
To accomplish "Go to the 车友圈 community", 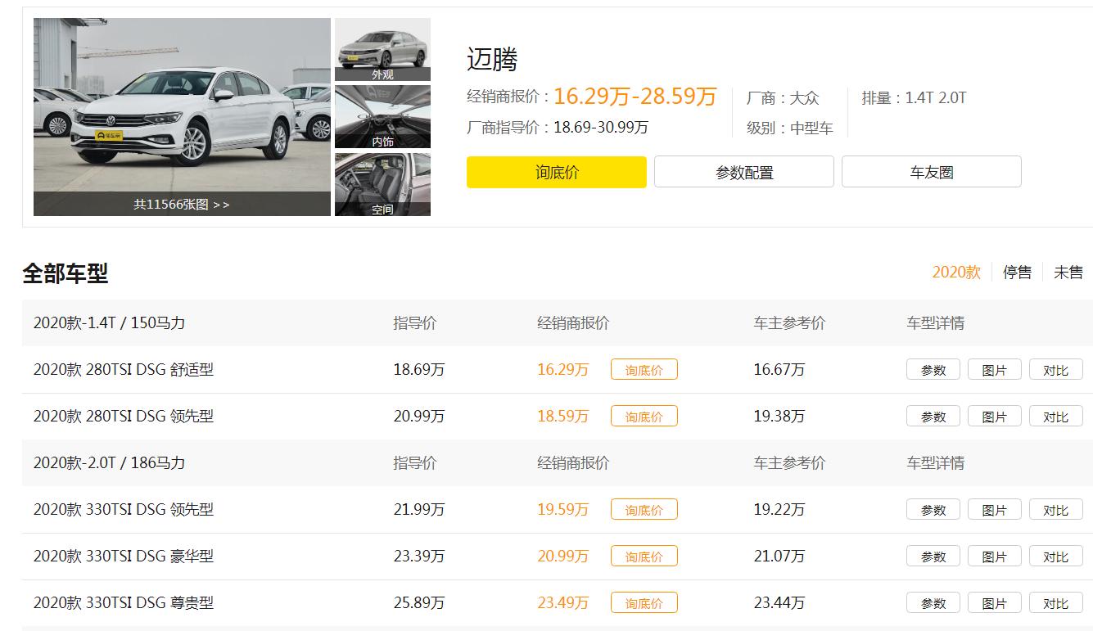I will click(931, 172).
